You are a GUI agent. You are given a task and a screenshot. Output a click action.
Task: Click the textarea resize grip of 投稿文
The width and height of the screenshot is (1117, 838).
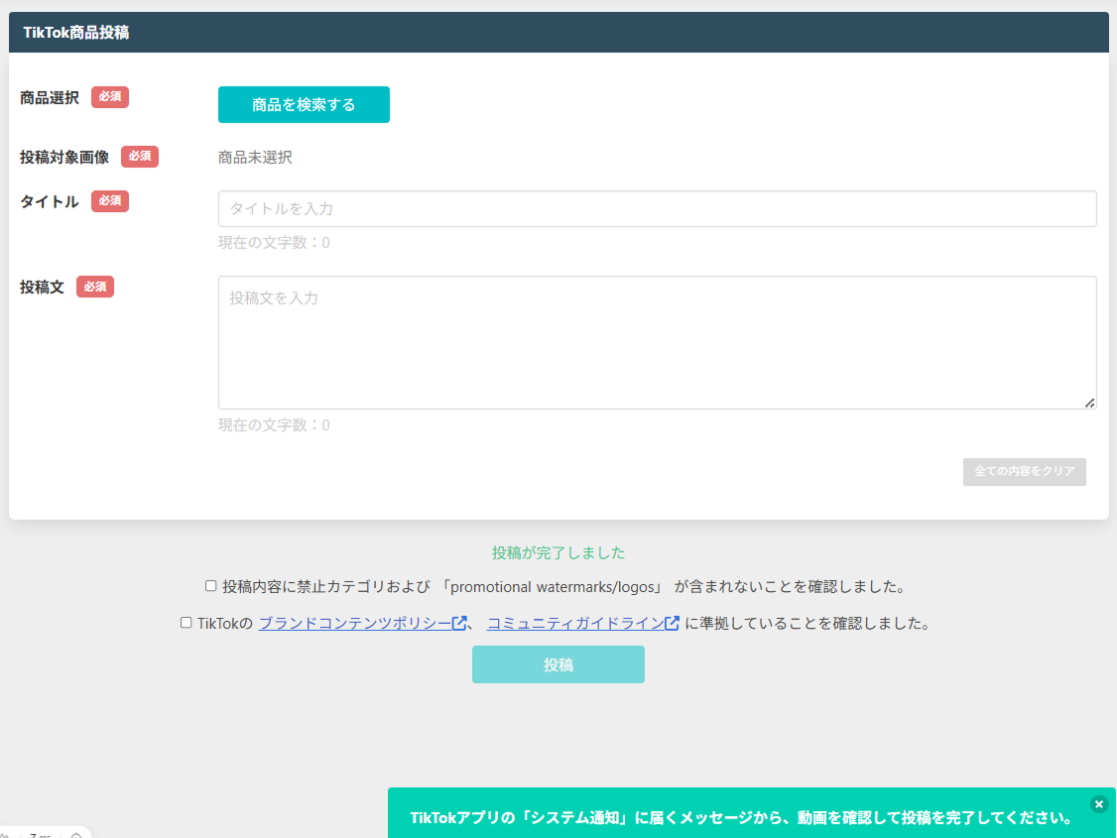pos(1089,402)
